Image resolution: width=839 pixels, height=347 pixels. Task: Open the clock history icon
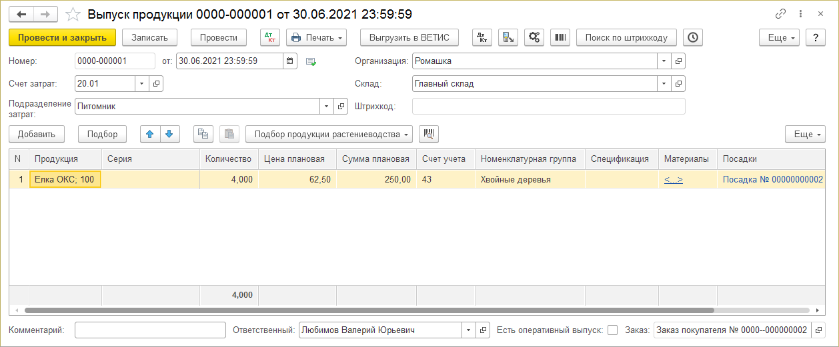[694, 37]
